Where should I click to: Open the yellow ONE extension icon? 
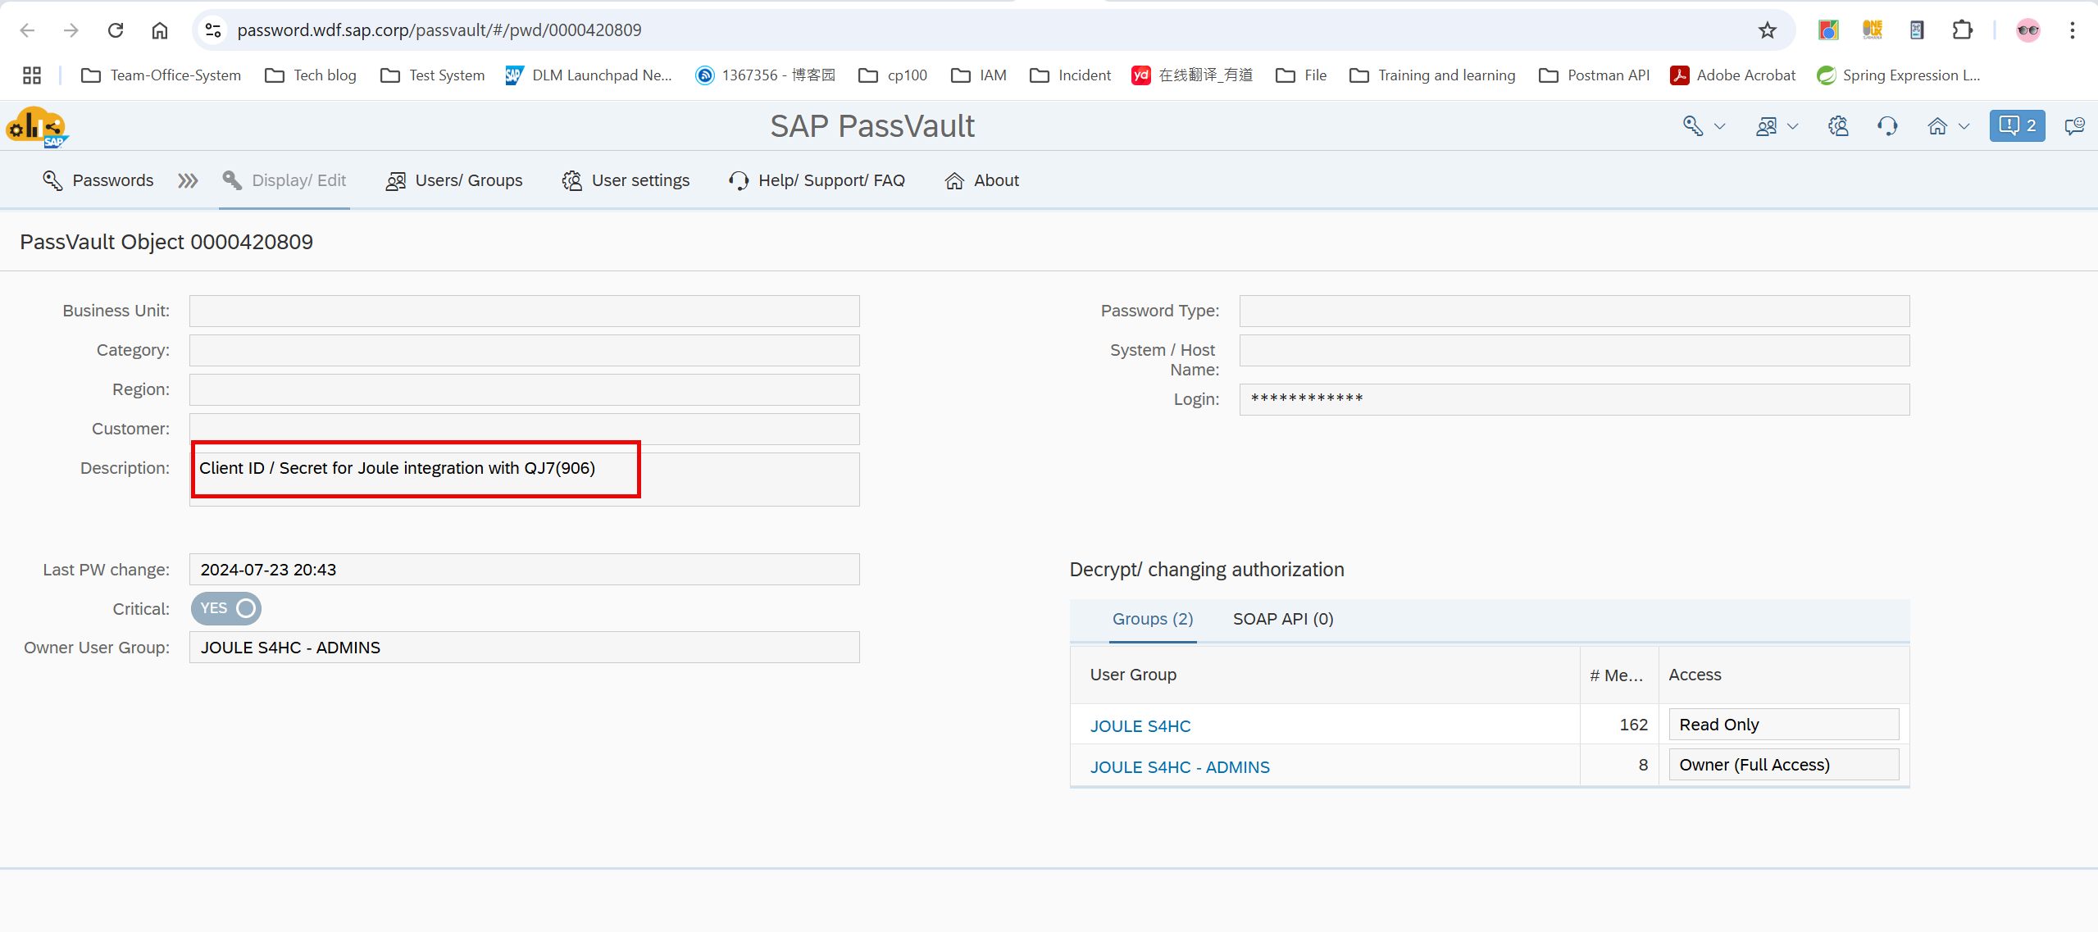pos(1873,30)
